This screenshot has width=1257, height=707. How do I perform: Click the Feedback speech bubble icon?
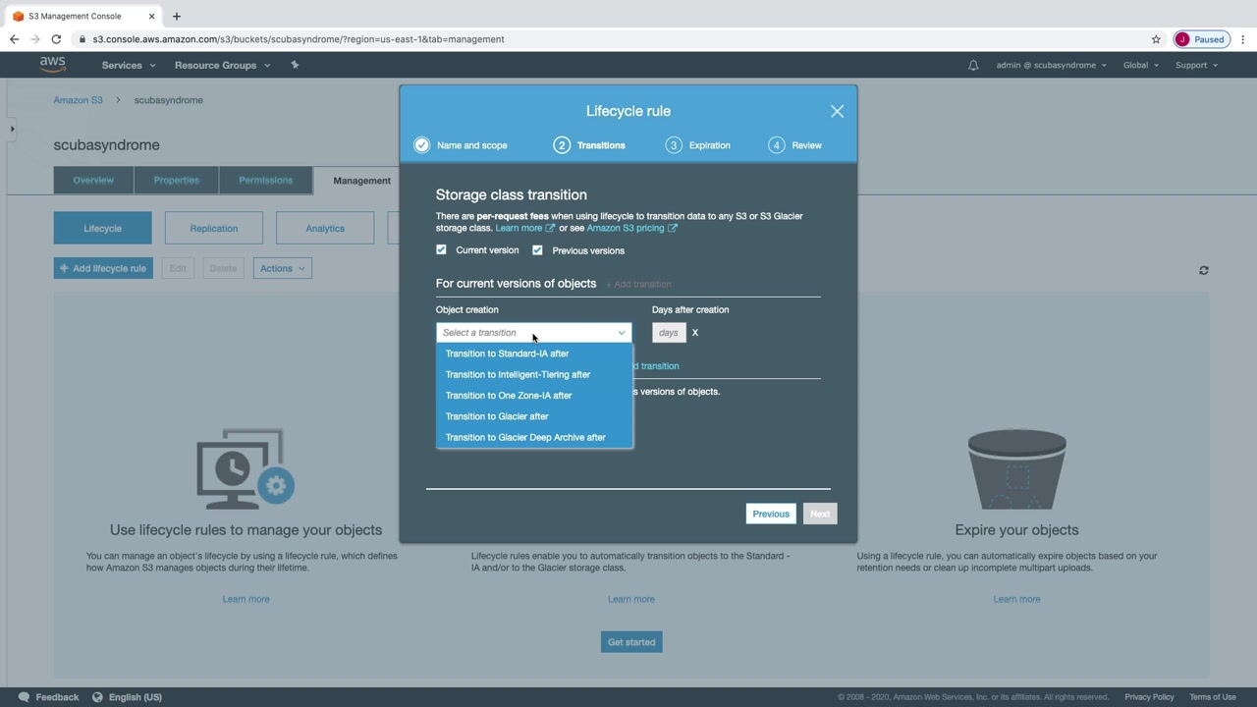click(25, 697)
